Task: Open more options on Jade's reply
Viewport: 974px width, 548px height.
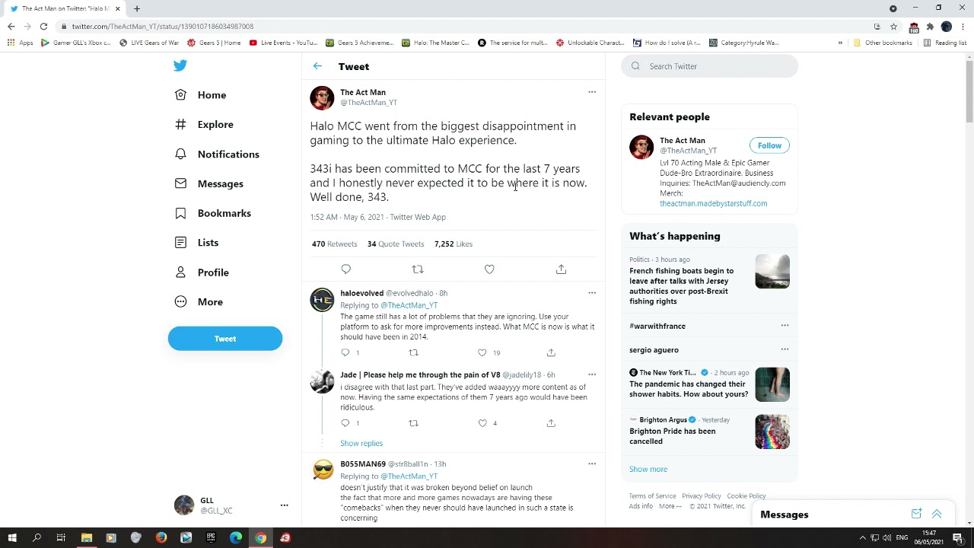Action: 592,374
